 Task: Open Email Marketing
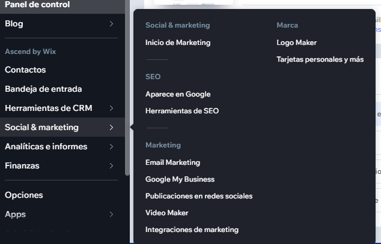click(172, 162)
